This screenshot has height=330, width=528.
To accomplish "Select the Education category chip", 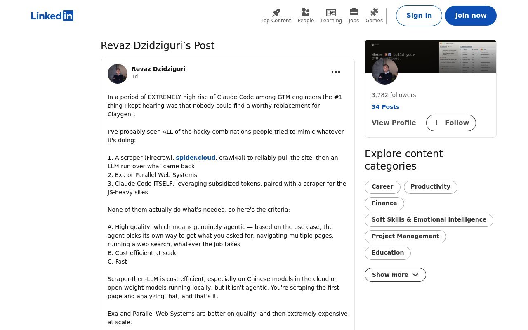I will (388, 253).
